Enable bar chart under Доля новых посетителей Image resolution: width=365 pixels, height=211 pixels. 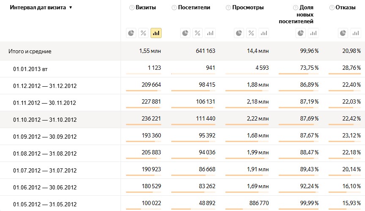point(313,33)
